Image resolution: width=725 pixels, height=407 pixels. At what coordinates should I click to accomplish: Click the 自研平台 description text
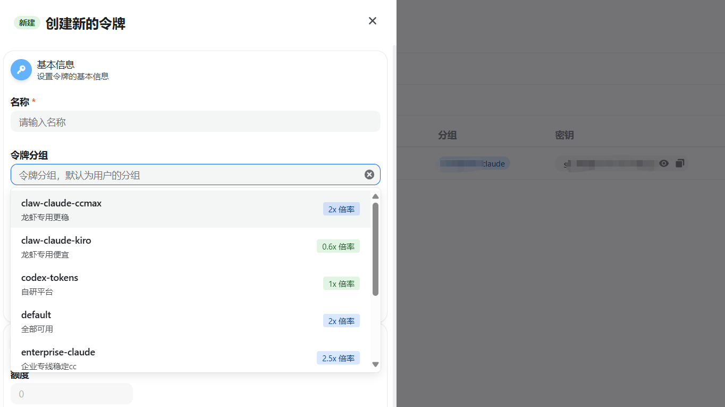click(37, 292)
